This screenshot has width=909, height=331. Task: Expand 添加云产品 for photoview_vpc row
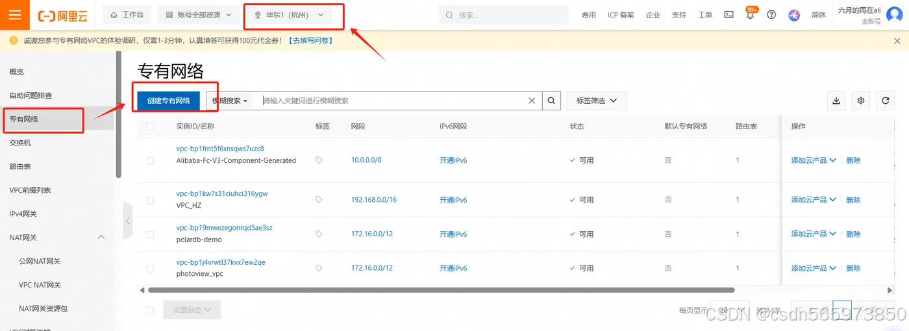click(813, 268)
